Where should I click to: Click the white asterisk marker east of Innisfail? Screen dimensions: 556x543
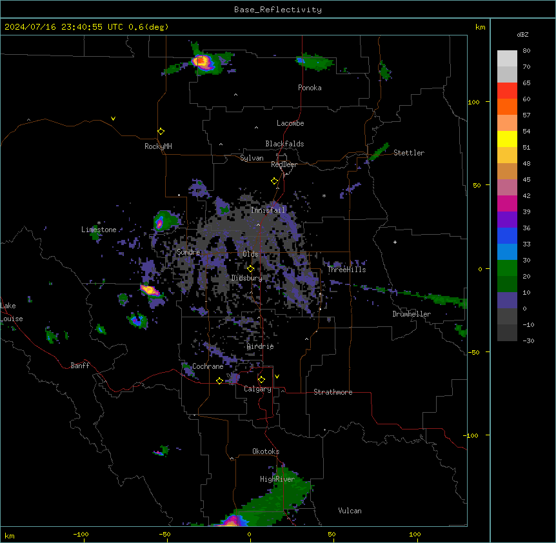point(324,195)
